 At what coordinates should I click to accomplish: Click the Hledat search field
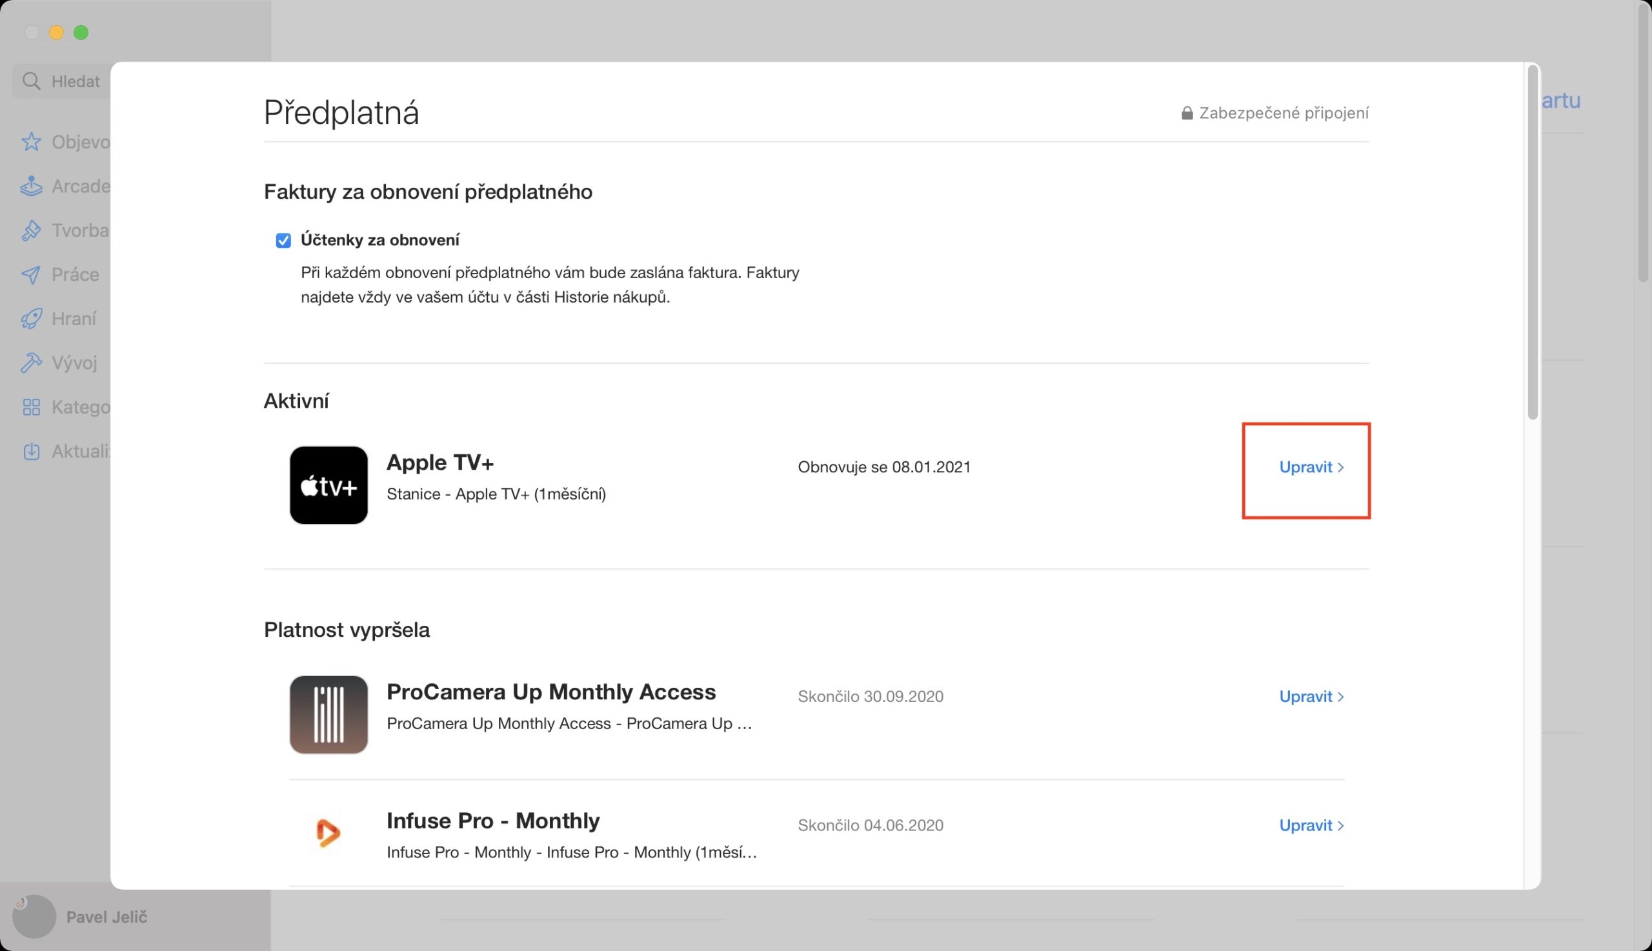point(62,81)
